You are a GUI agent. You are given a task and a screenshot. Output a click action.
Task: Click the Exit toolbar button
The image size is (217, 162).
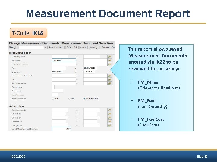(x=76, y=47)
